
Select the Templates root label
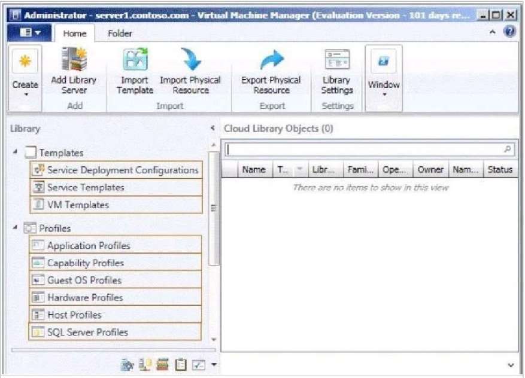pos(61,153)
